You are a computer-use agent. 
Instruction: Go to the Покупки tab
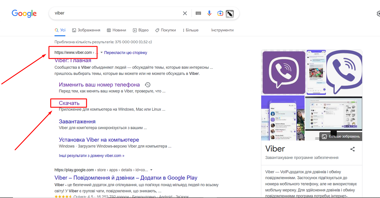click(166, 30)
